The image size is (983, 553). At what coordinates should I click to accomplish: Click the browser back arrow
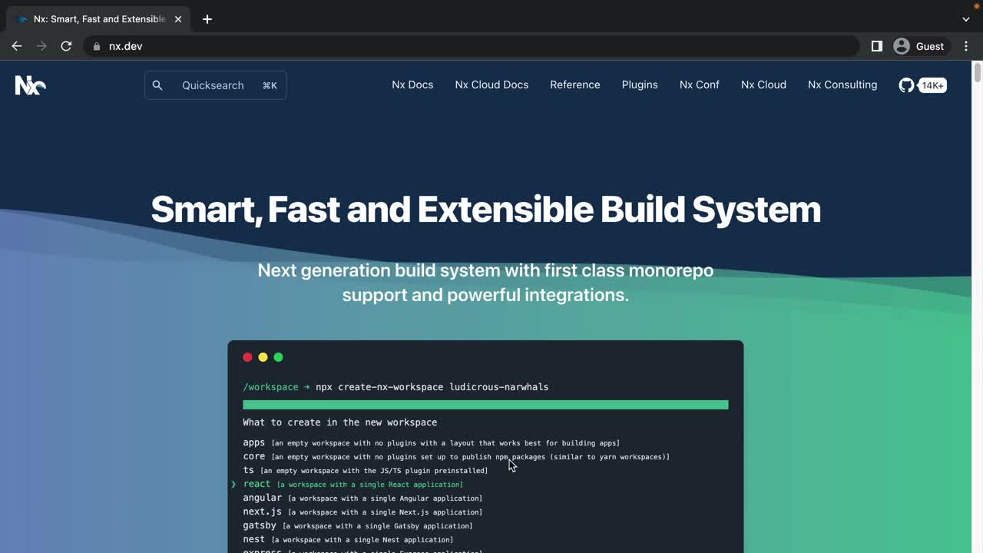coord(17,46)
